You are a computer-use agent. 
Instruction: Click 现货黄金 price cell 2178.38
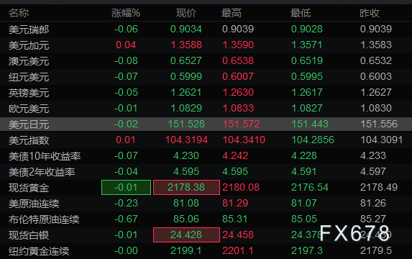(186, 187)
